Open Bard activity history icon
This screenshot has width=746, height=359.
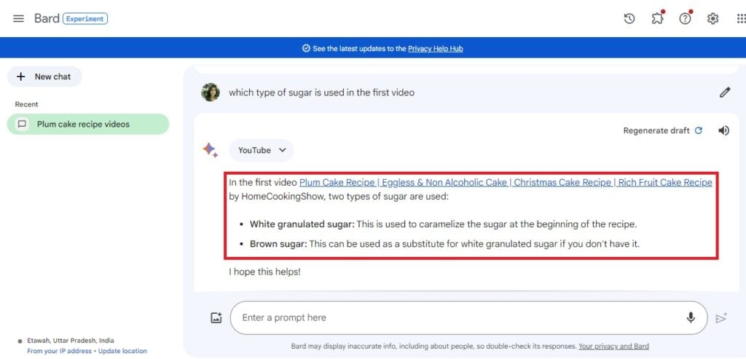629,18
